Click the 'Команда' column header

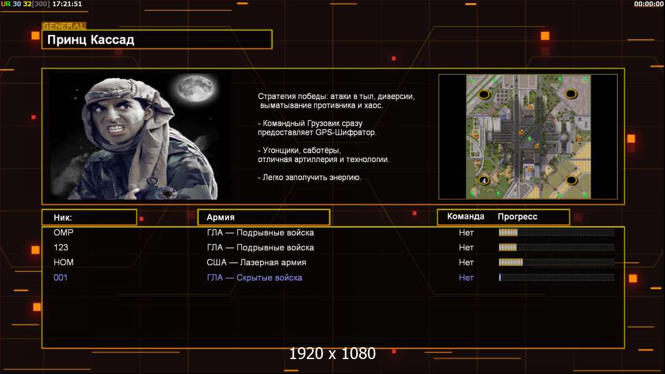[465, 216]
